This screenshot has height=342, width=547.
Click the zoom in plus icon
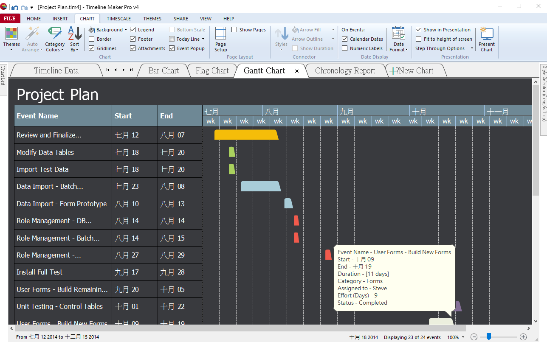tap(523, 337)
